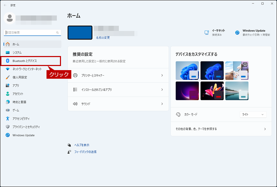This screenshot has height=187, width=277.
Task: Click the フィードバックの送信 link
Action: click(x=85, y=152)
